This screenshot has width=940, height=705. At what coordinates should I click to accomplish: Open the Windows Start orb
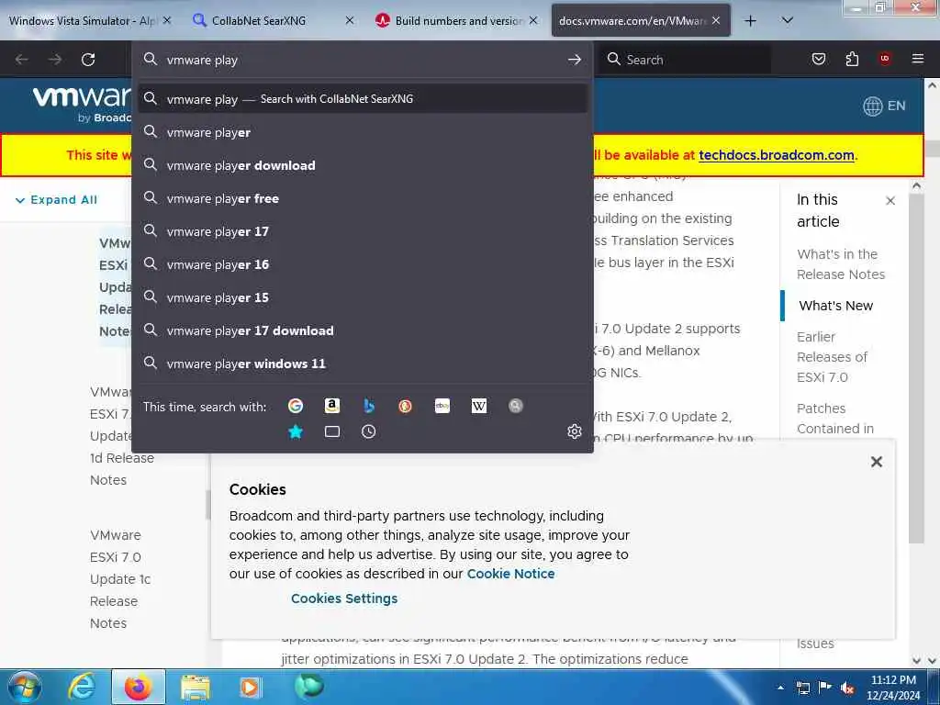25,687
